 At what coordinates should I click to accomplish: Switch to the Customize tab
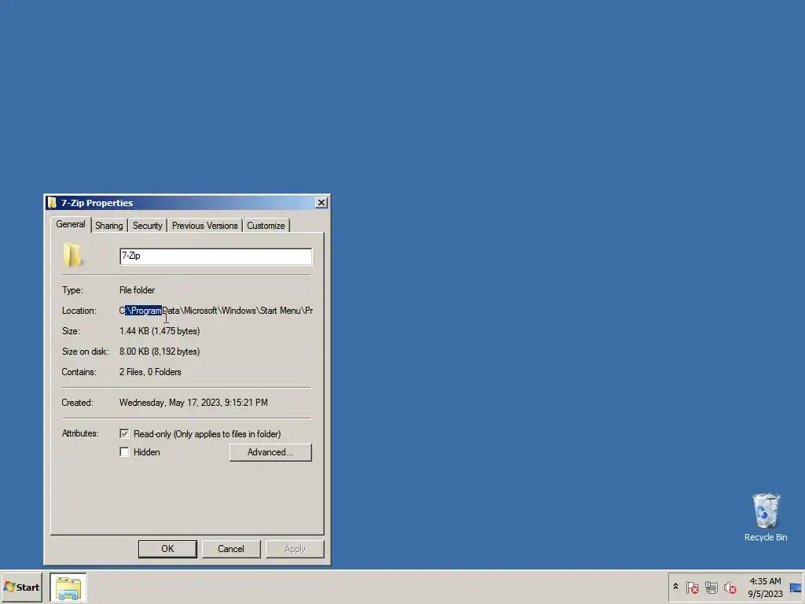click(x=266, y=226)
